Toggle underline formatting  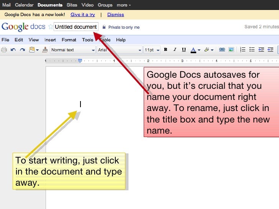184,50
